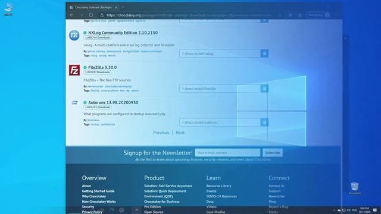Click the browser address bar URL
381x214 pixels.
coord(189,15)
